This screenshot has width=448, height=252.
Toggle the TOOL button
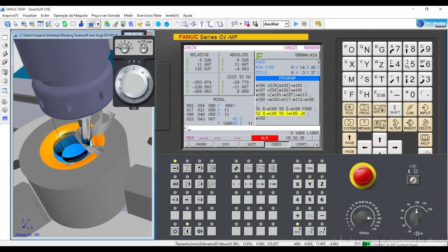[x=310, y=168]
